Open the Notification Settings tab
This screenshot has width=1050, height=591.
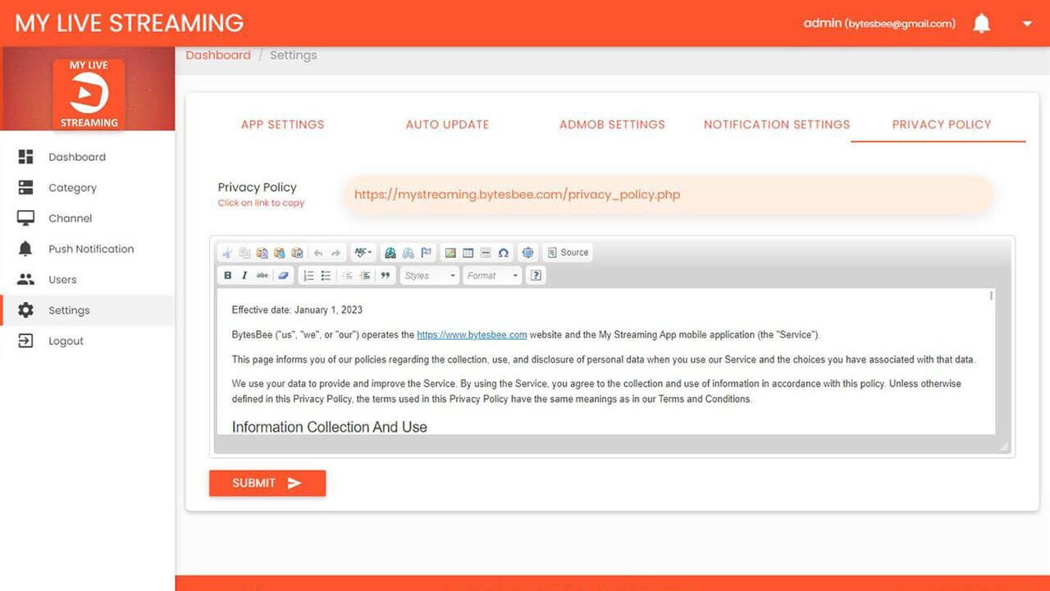pyautogui.click(x=777, y=125)
